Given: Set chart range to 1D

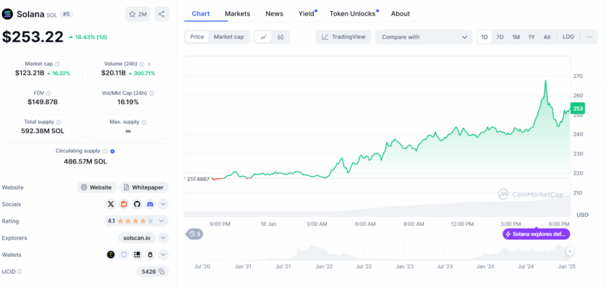Looking at the screenshot, I should pyautogui.click(x=484, y=37).
